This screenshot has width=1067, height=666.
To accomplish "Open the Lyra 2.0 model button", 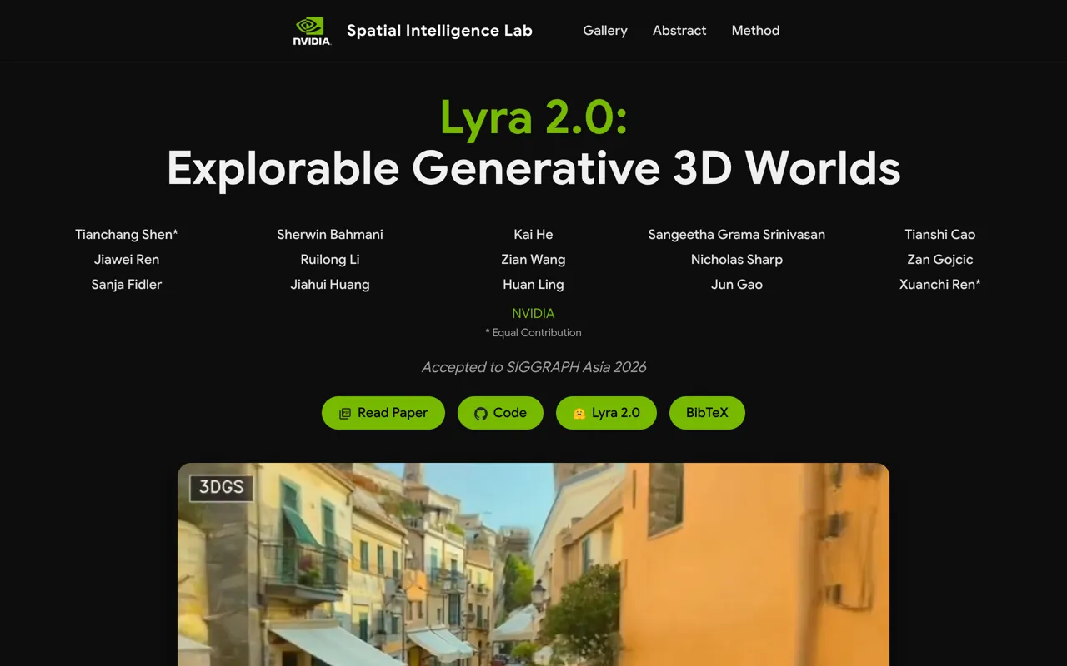I will coord(606,413).
